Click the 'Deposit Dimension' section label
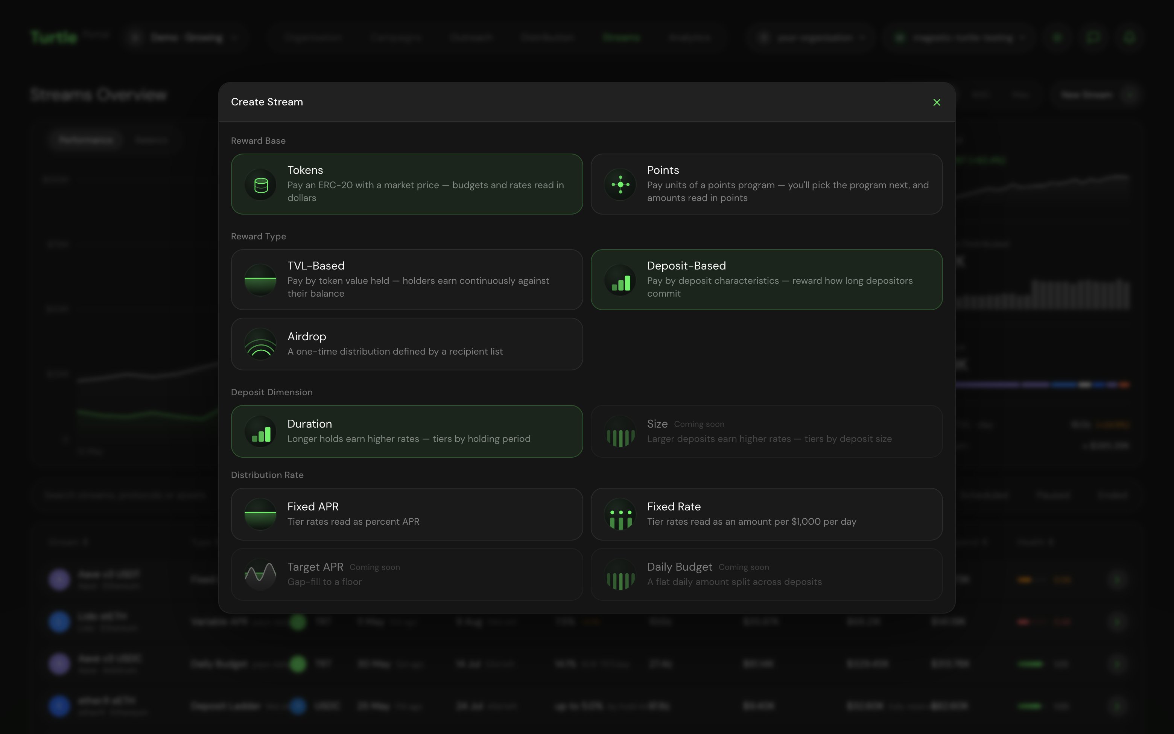The image size is (1174, 734). pyautogui.click(x=272, y=392)
